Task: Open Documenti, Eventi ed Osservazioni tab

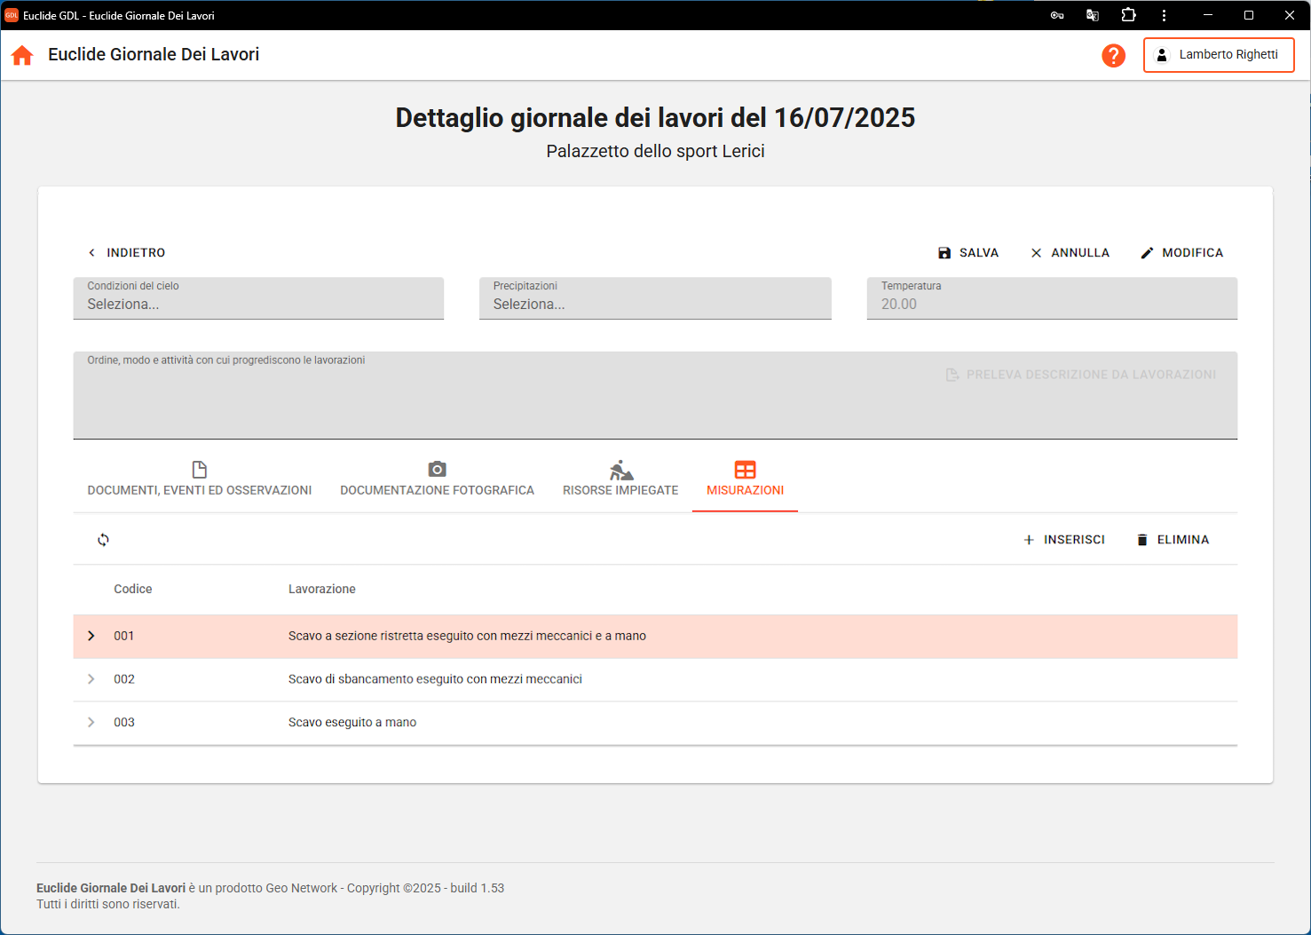Action: (x=199, y=479)
